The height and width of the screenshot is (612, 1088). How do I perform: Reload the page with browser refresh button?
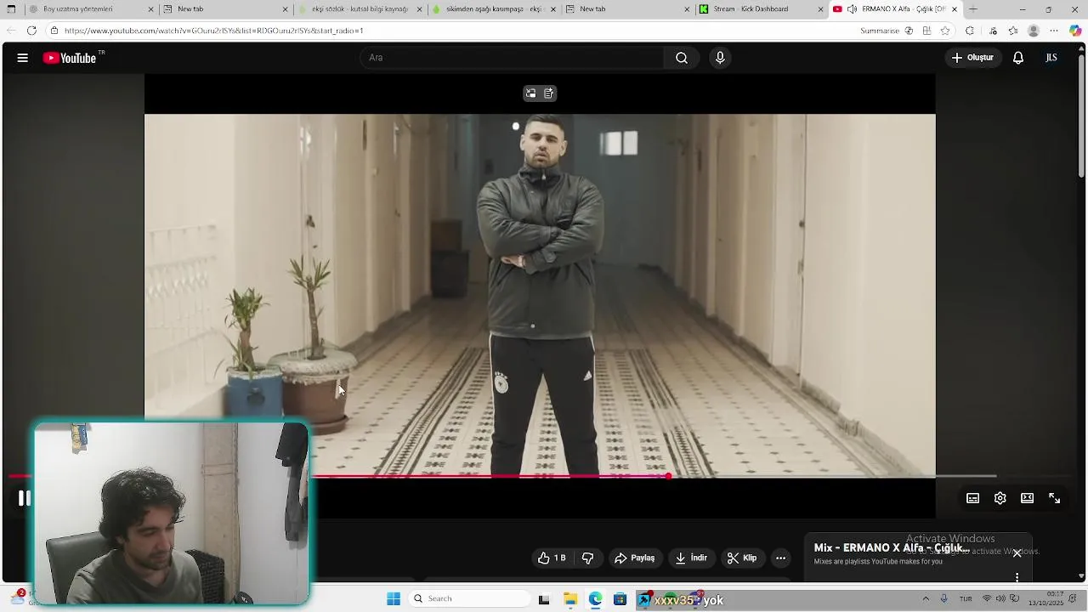[31, 31]
